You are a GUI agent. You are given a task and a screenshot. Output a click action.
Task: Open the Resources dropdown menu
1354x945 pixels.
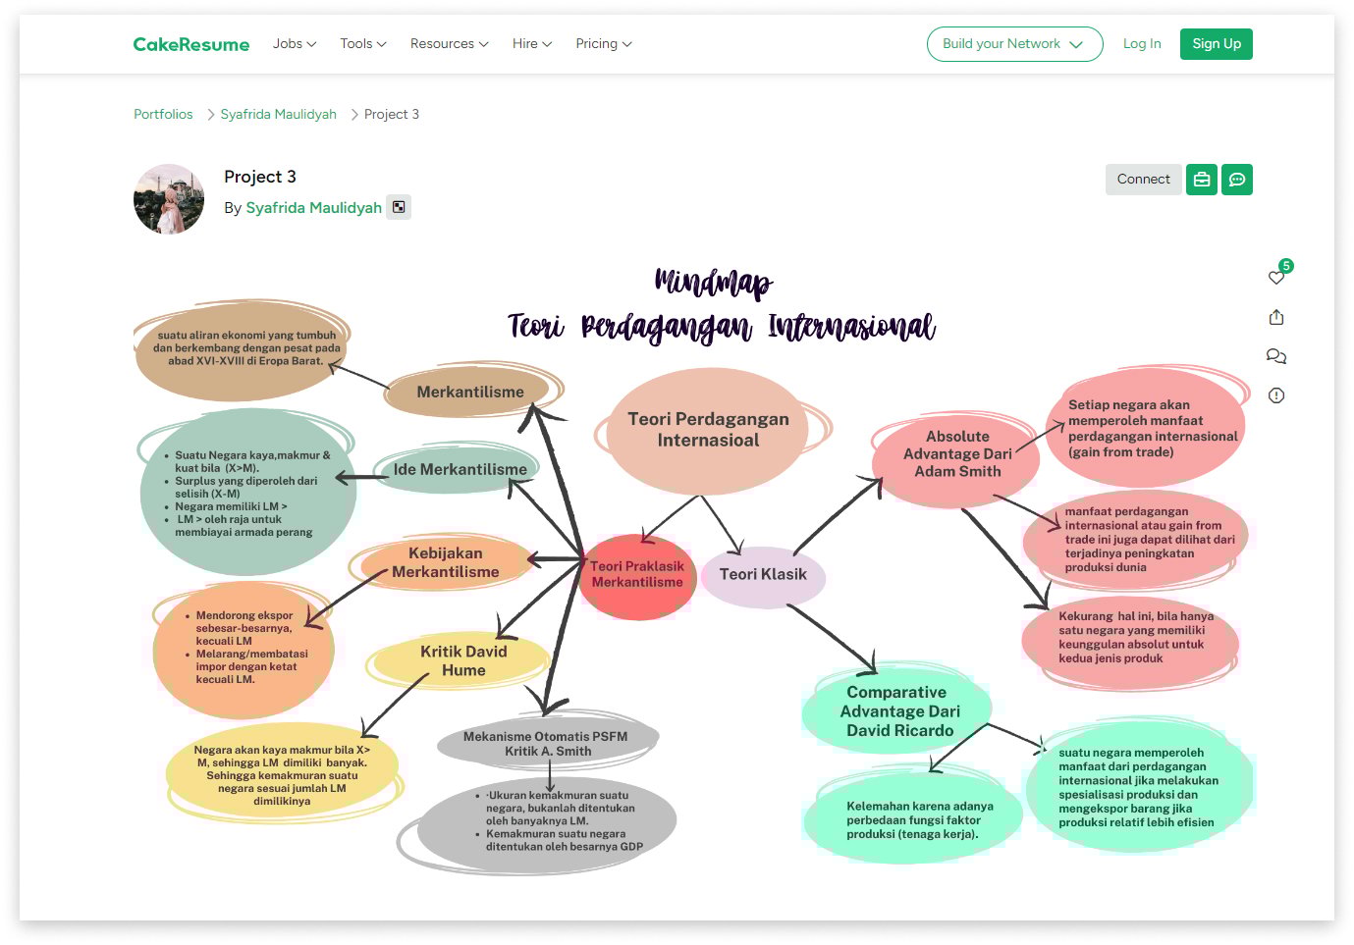coord(449,43)
